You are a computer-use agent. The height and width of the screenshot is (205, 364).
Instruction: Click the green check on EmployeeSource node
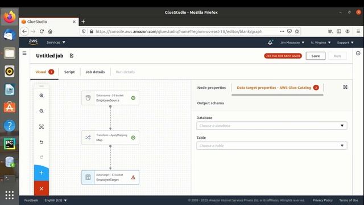pyautogui.click(x=133, y=98)
